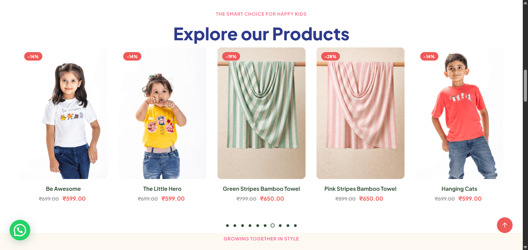The width and height of the screenshot is (528, 250).
Task: Open Green Stripes Bamboo Towel link
Action: tap(261, 189)
